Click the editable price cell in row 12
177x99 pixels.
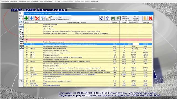(x=134, y=44)
